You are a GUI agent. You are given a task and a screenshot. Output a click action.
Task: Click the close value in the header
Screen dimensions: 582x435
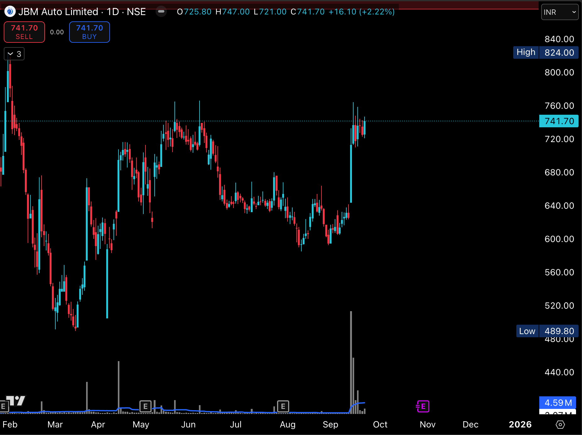[311, 12]
